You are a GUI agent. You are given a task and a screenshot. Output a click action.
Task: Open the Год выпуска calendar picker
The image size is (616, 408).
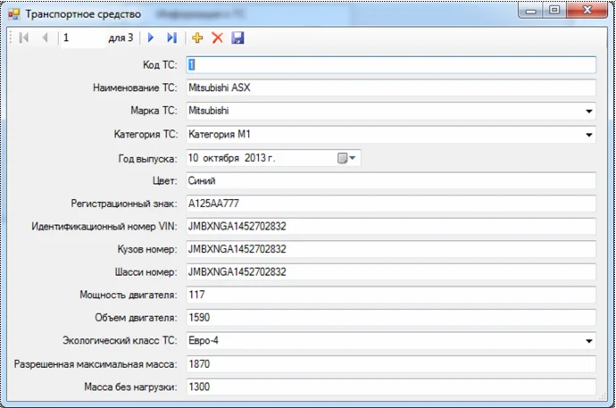346,158
